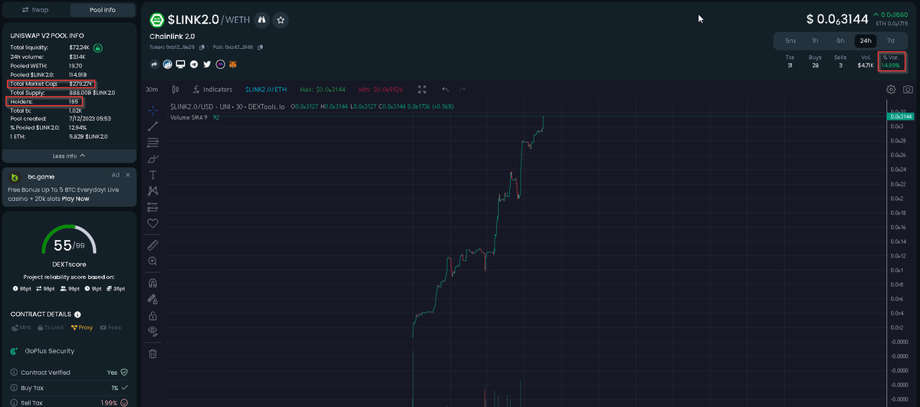Select the prediction and measurement tool
Screen dimensions: 920x407
pyautogui.click(x=153, y=207)
